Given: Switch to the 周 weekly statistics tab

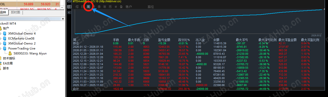Looking at the screenshot, I should tap(88, 7).
